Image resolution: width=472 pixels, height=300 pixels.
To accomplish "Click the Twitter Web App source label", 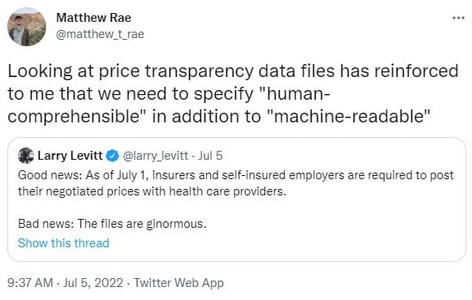I will (x=178, y=283).
